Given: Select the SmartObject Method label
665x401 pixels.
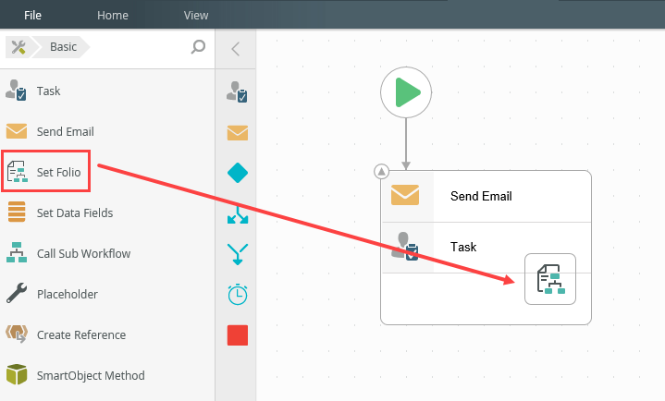Looking at the screenshot, I should click(x=91, y=375).
